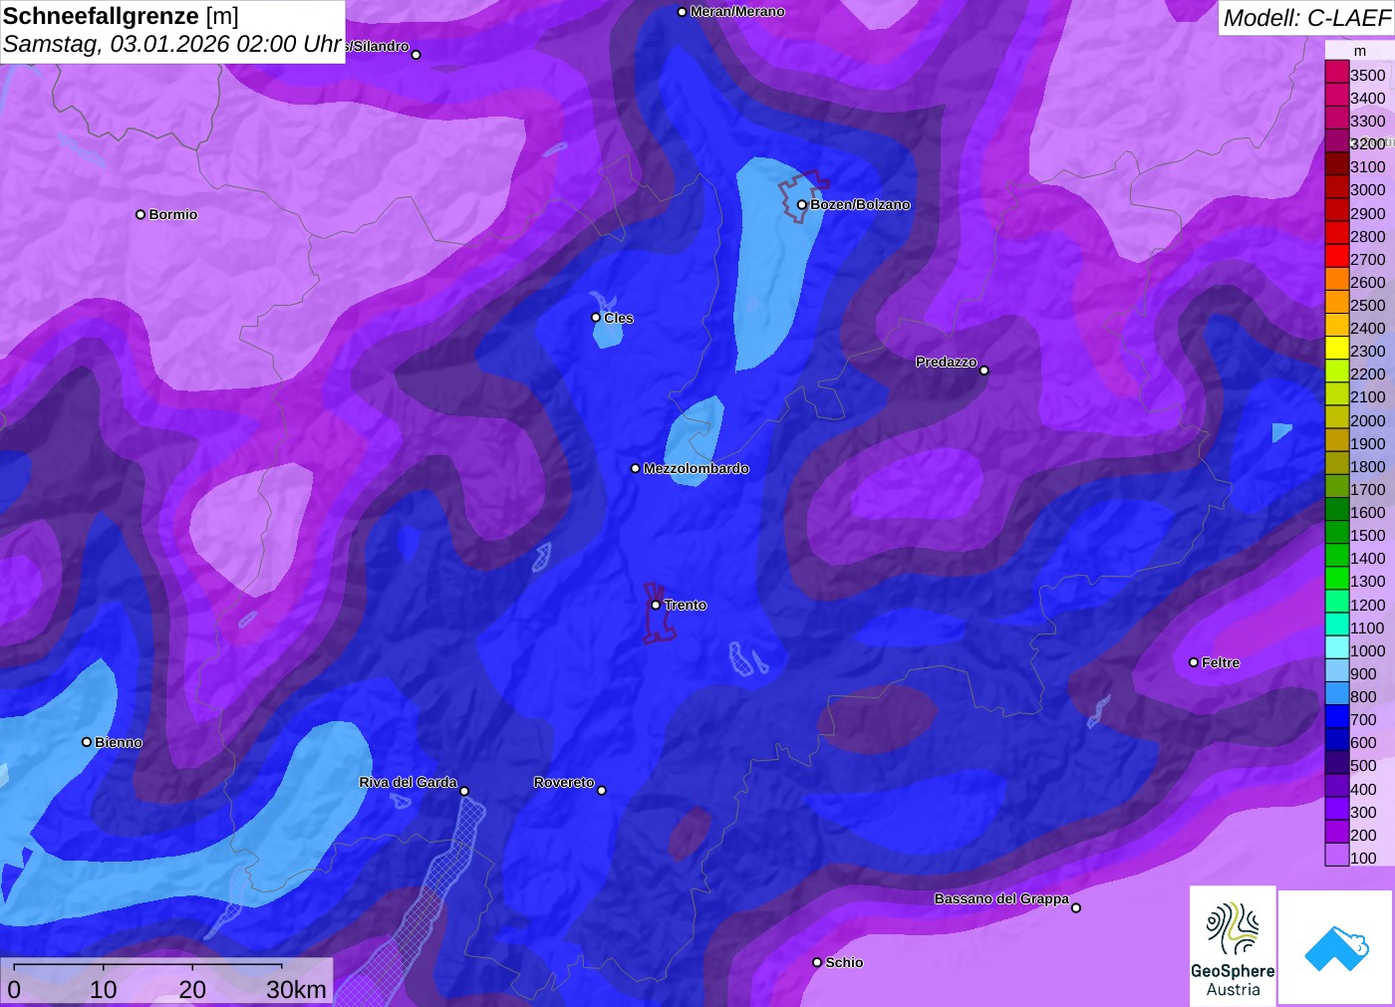
Task: Click the legend unit header m
Action: tap(1360, 51)
